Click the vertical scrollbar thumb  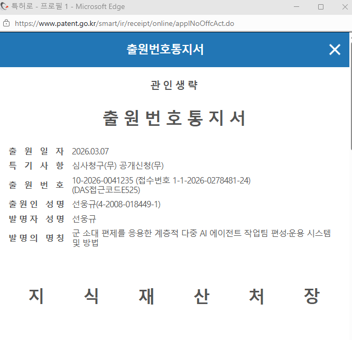350,97
